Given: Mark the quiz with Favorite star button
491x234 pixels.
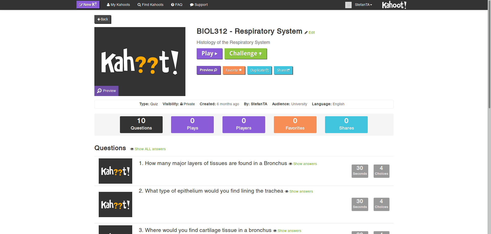Looking at the screenshot, I should click(234, 70).
